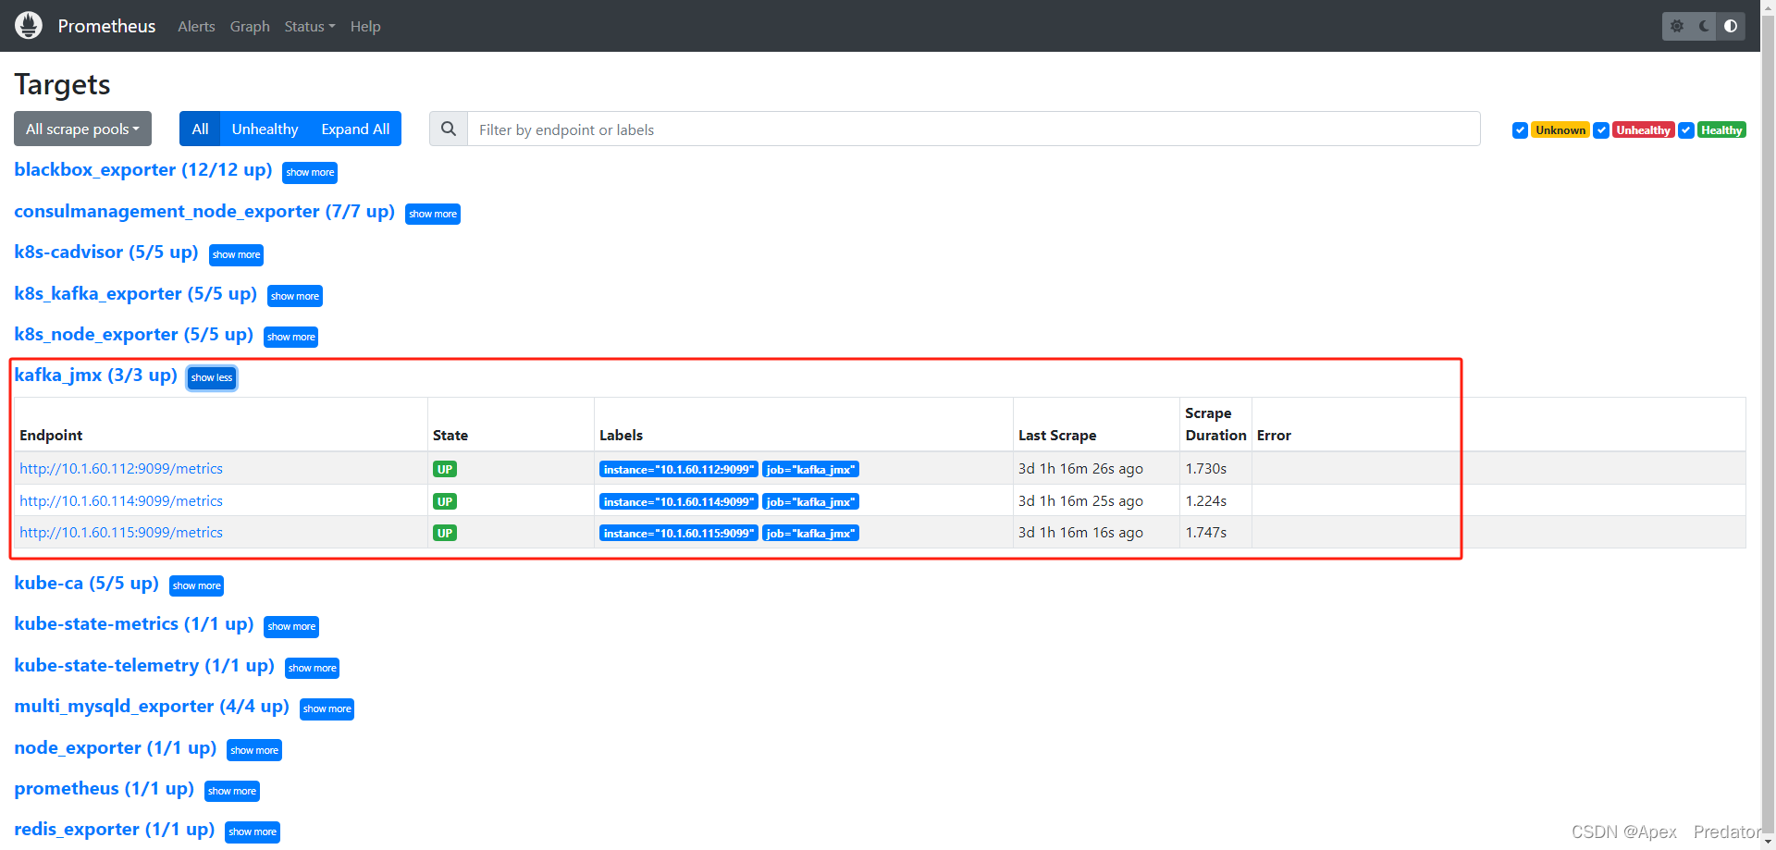
Task: Show only Unhealthy targets
Action: pos(265,129)
